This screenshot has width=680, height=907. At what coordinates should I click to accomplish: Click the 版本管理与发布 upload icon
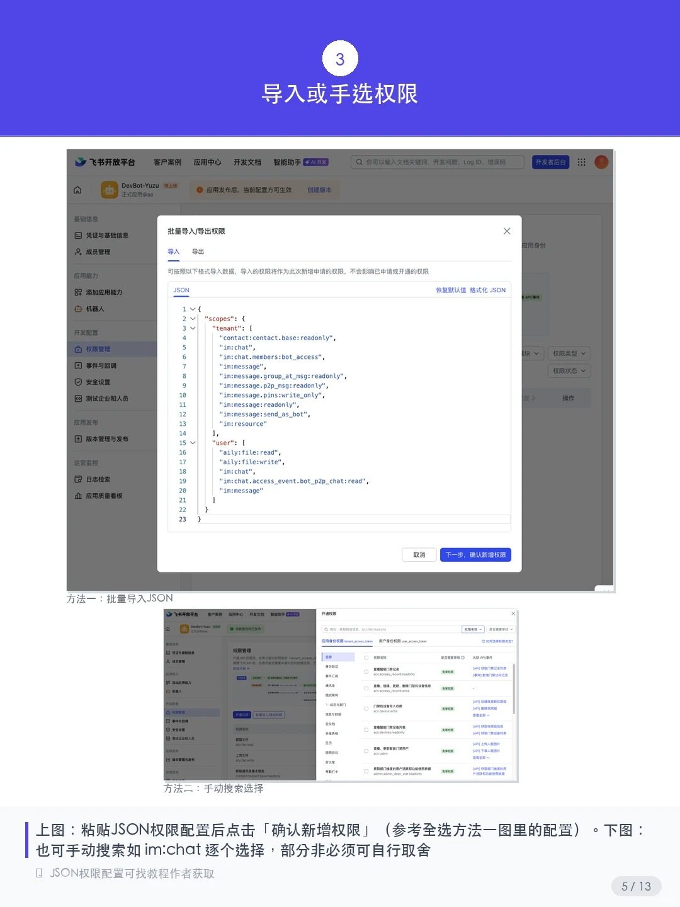78,439
